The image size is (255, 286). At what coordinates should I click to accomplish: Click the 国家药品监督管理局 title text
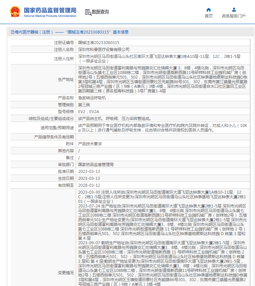(x=50, y=10)
